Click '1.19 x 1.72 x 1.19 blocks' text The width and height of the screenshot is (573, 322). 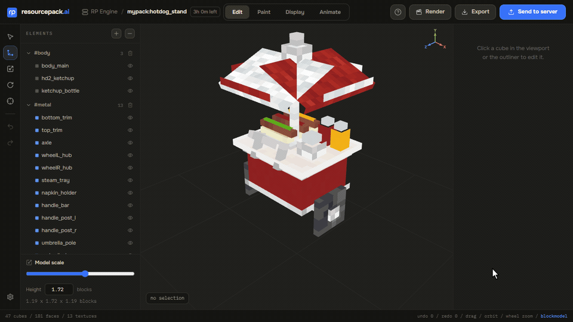(x=61, y=301)
